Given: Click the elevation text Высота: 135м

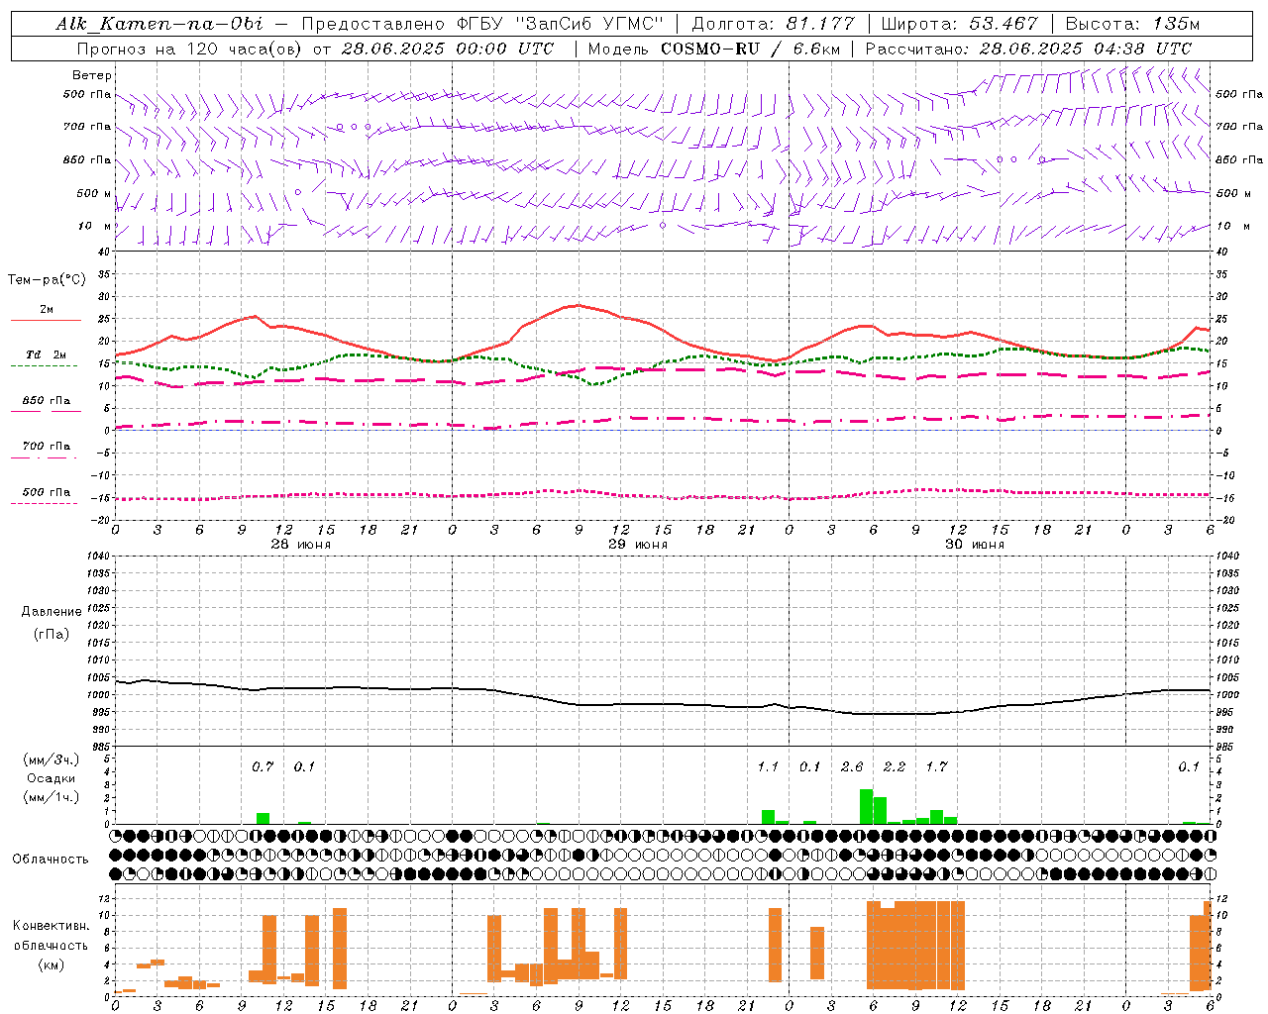Looking at the screenshot, I should pyautogui.click(x=1132, y=24).
